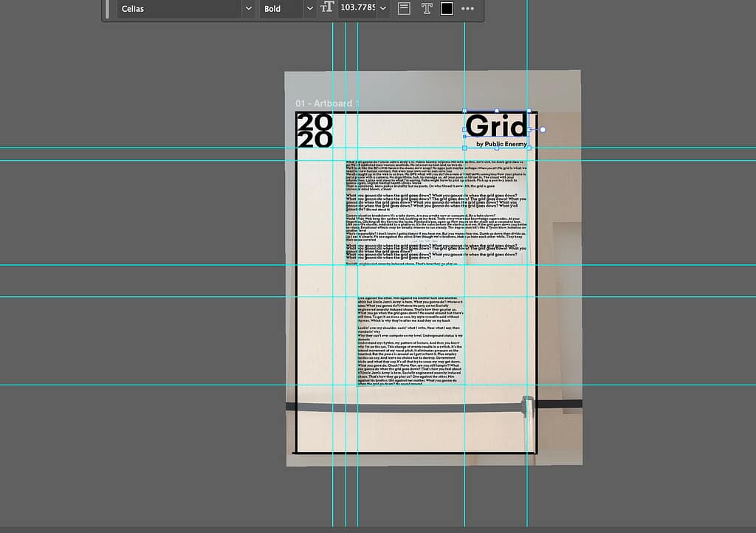Screen dimensions: 756x533
Task: Click the Grid headline text
Action: [x=496, y=125]
